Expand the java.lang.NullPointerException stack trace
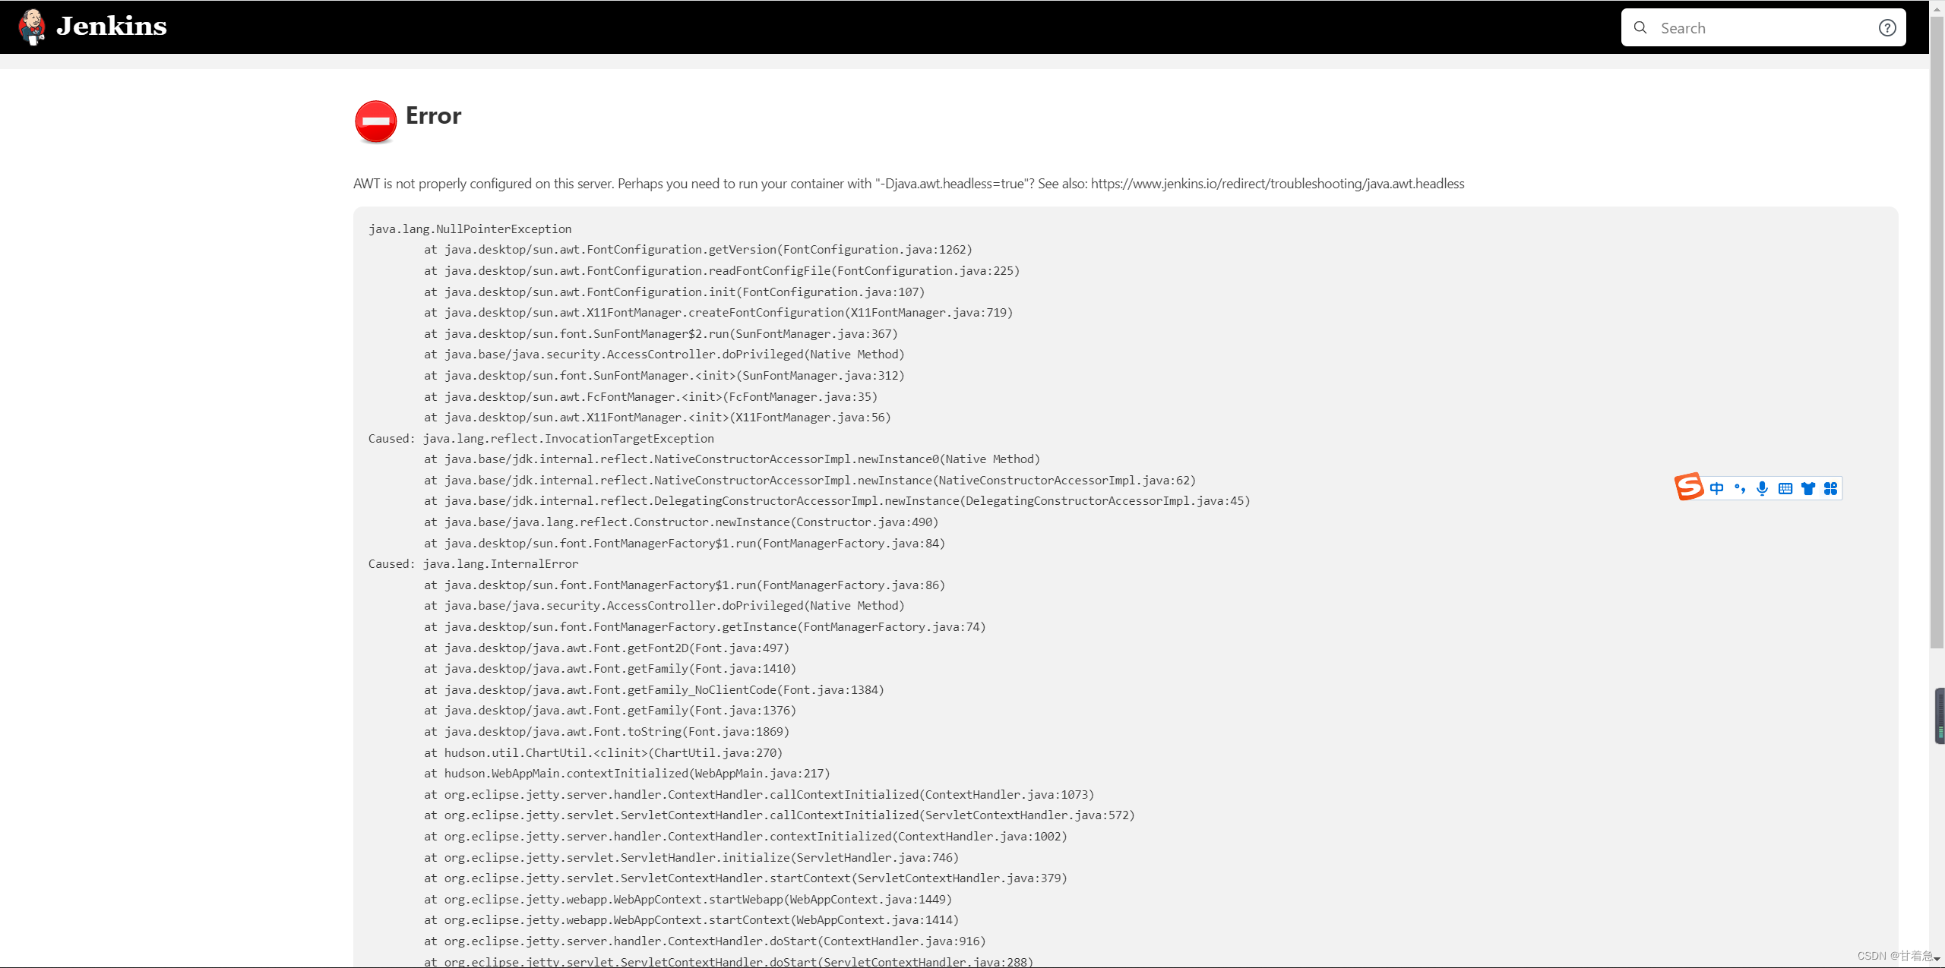 470,228
